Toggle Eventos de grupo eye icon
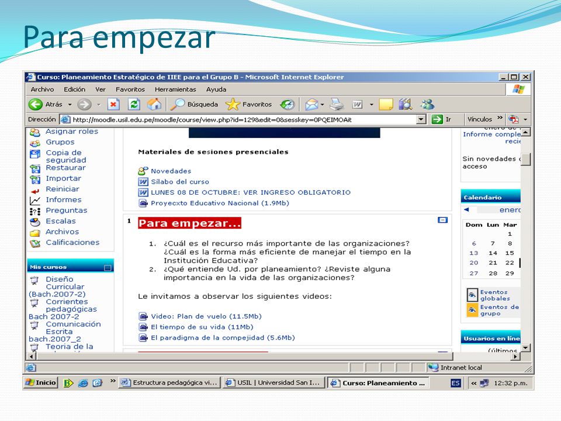The width and height of the screenshot is (561, 421). [472, 310]
